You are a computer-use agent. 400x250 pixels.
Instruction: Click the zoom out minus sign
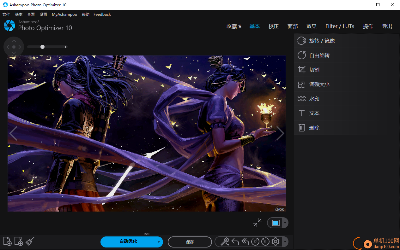[x=29, y=47]
